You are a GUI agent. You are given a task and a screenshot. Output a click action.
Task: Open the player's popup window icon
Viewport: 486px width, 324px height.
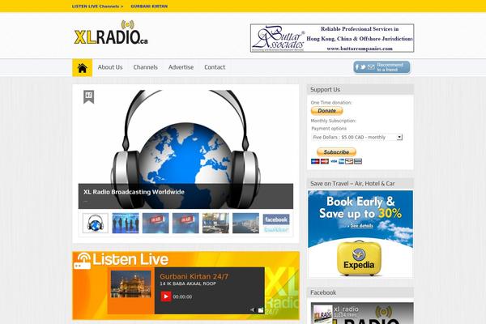pyautogui.click(x=261, y=309)
